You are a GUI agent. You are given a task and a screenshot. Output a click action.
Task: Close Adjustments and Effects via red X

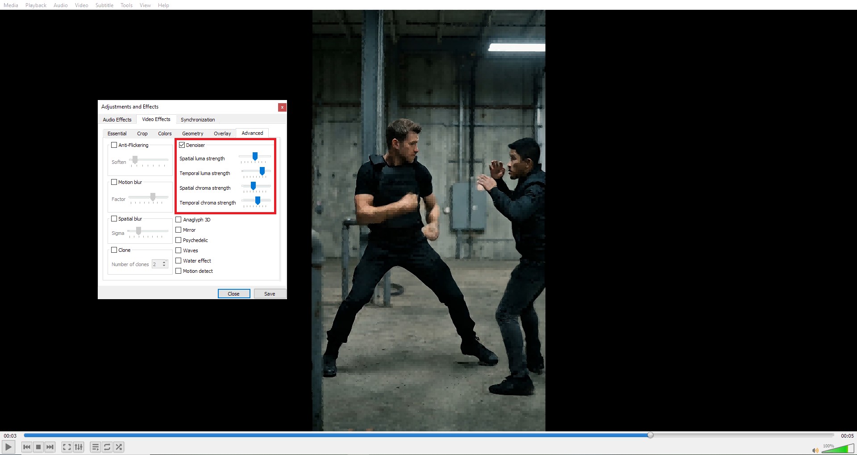282,107
